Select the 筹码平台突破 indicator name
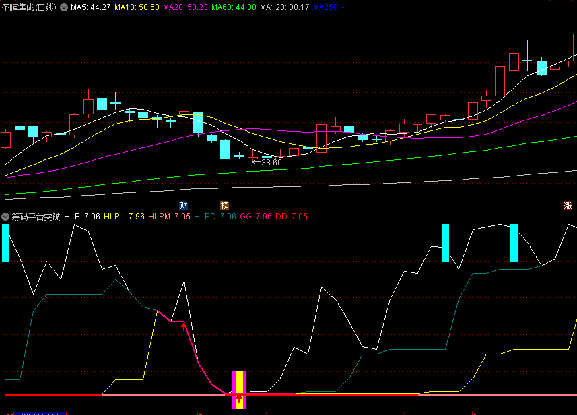The width and height of the screenshot is (577, 415). click(x=36, y=217)
